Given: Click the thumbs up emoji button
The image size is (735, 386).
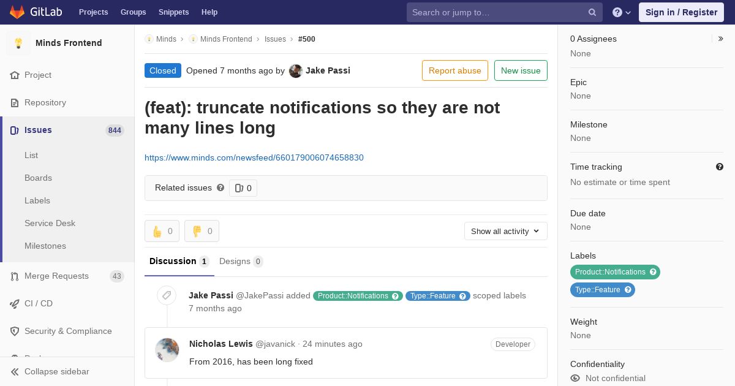Looking at the screenshot, I should tap(162, 231).
